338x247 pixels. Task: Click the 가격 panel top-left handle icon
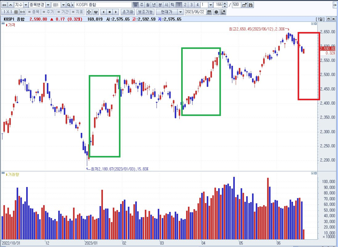click(x=3, y=23)
